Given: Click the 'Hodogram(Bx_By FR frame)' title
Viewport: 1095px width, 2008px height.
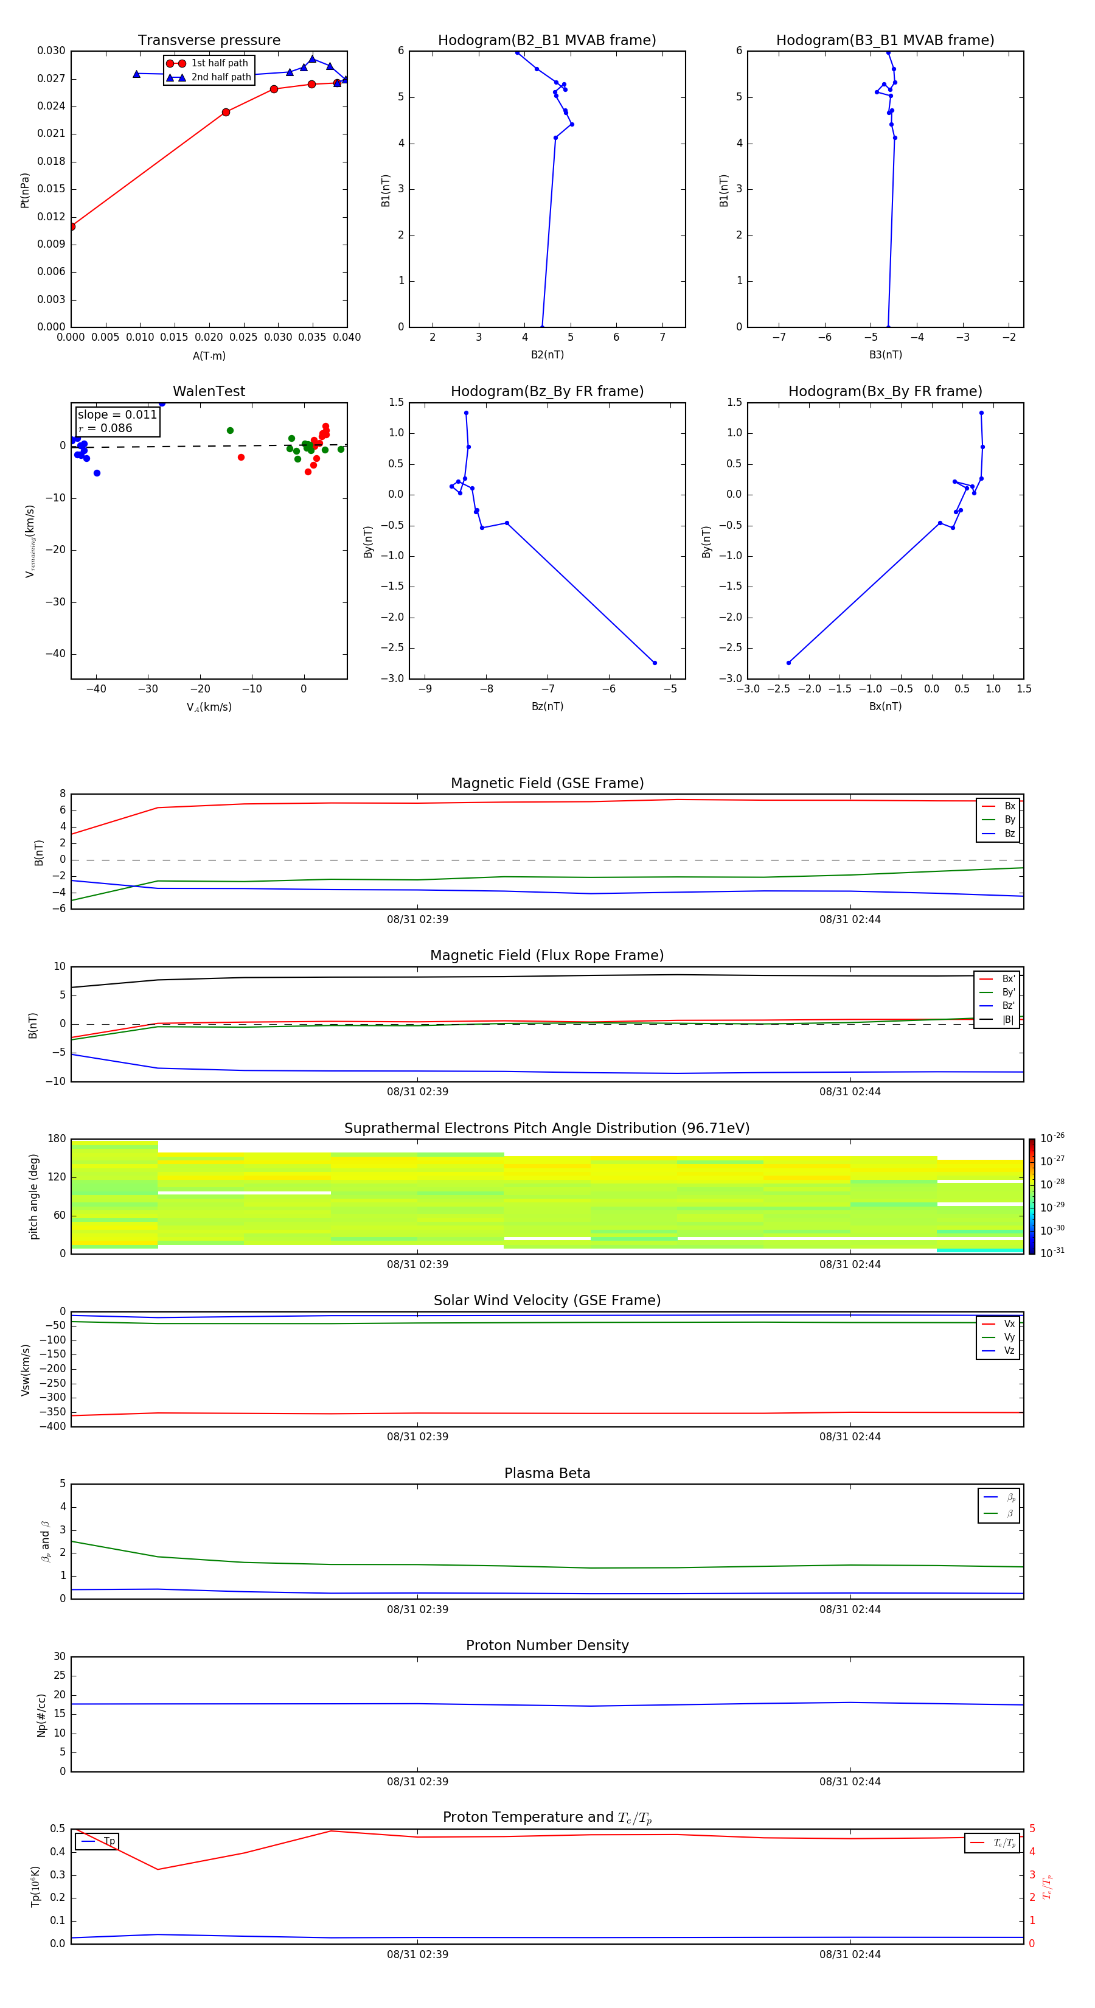Looking at the screenshot, I should point(885,391).
